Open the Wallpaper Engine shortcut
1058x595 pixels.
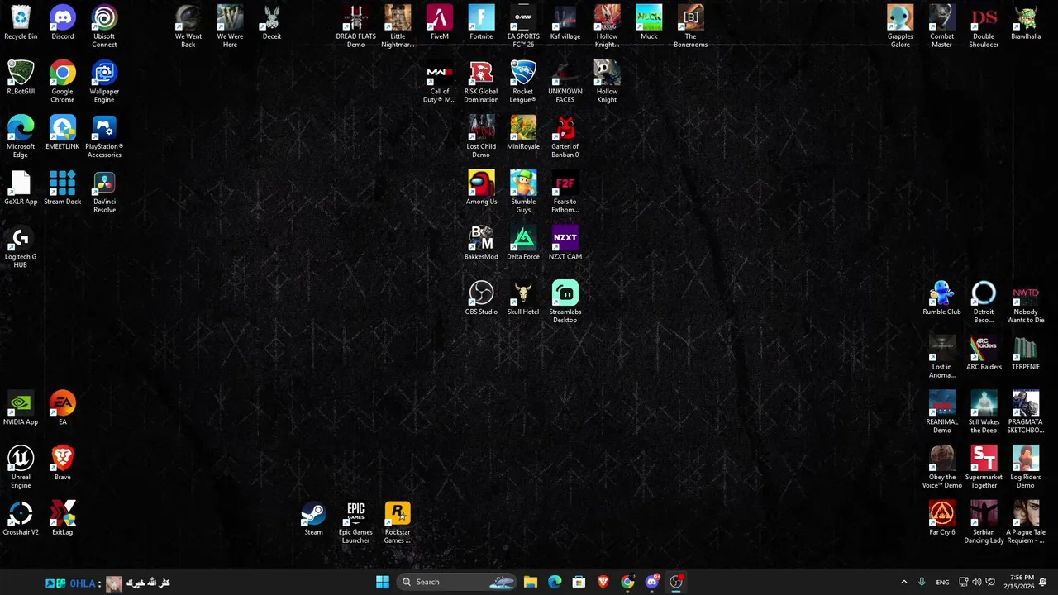pos(104,82)
